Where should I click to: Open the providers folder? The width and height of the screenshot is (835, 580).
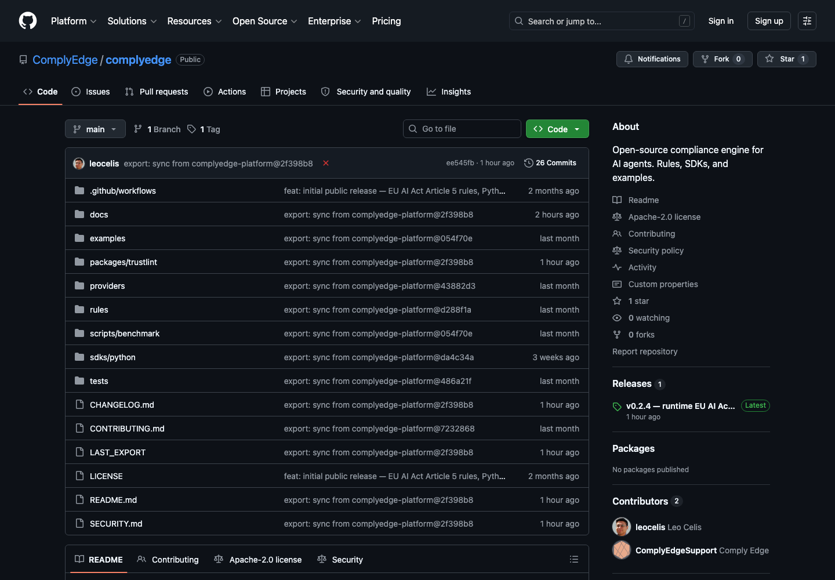(107, 286)
